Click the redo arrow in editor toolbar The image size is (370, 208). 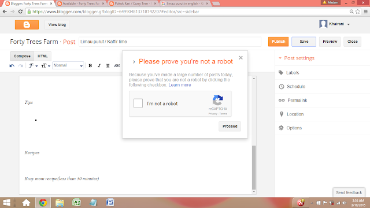pyautogui.click(x=21, y=66)
